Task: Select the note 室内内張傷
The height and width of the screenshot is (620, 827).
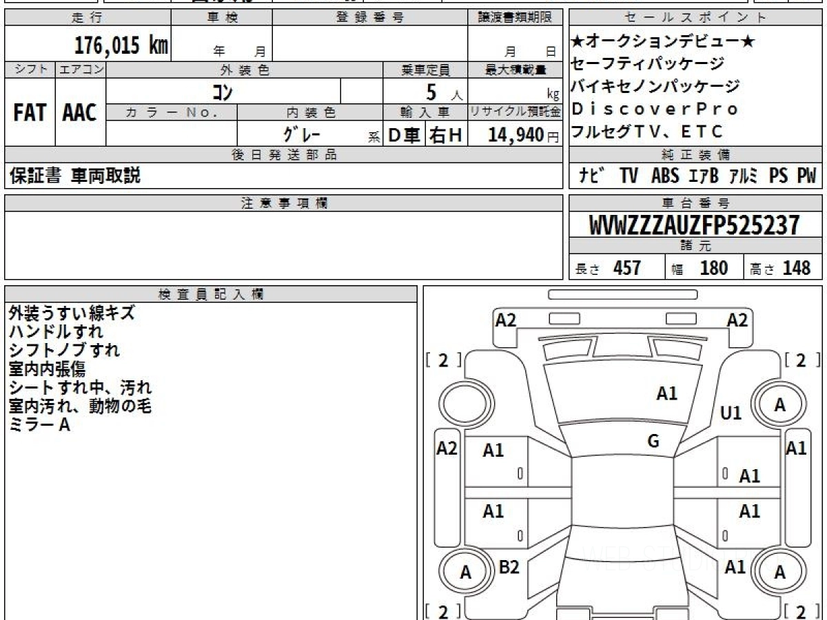Action: [x=48, y=369]
